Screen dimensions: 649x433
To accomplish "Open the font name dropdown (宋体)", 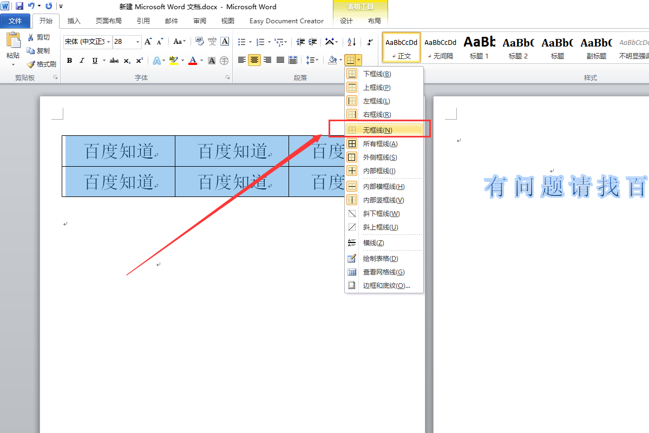I will tap(108, 42).
